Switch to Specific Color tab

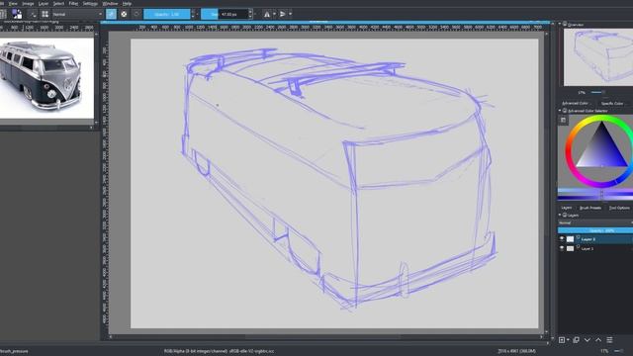(x=612, y=103)
